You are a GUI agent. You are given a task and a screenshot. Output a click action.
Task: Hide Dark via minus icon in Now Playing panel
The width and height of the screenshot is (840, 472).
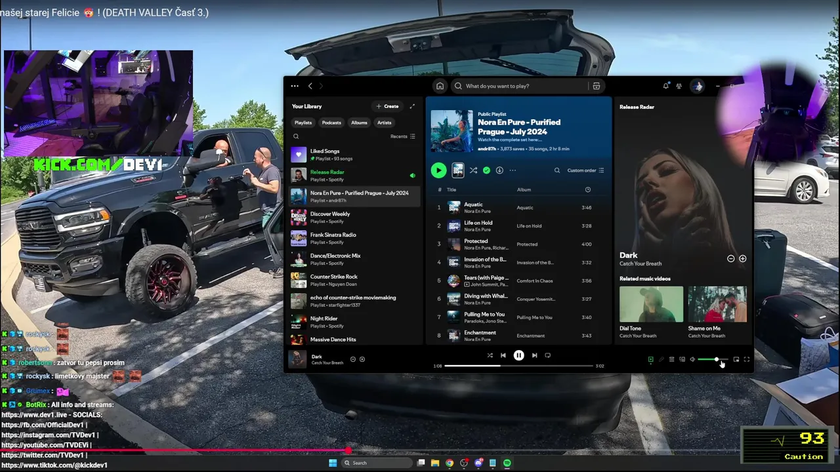tap(730, 258)
